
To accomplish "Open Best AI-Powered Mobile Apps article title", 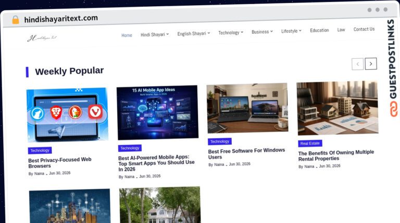I will tap(156, 163).
